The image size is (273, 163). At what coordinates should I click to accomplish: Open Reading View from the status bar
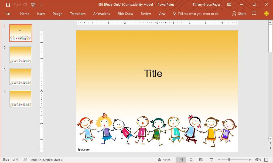(201, 159)
